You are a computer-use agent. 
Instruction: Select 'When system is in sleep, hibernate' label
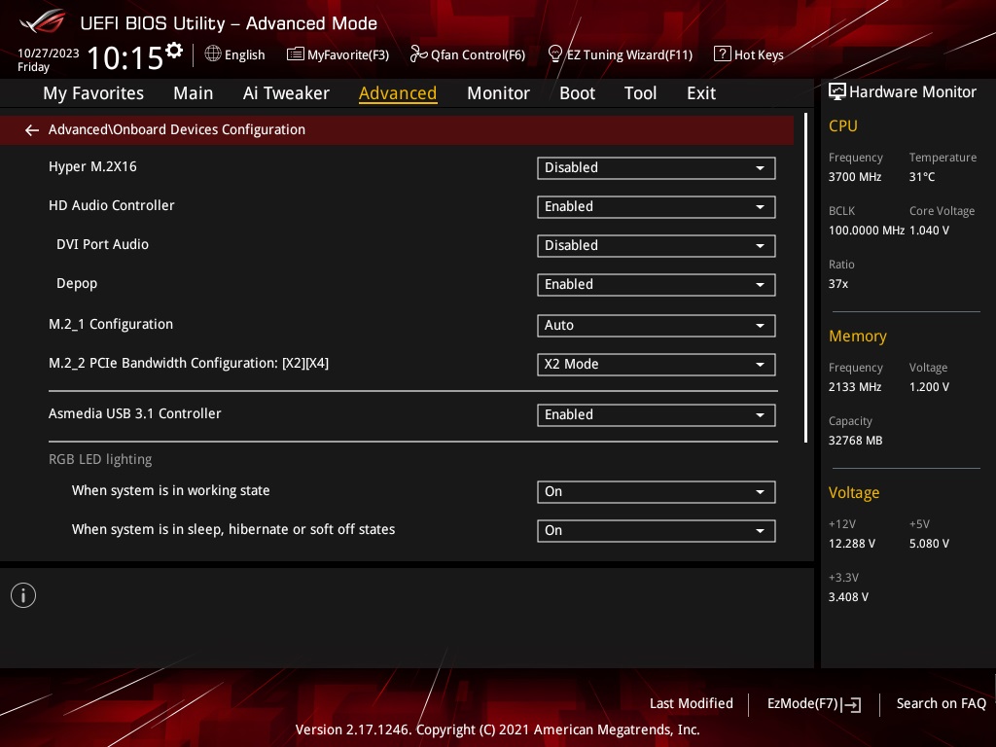[233, 529]
